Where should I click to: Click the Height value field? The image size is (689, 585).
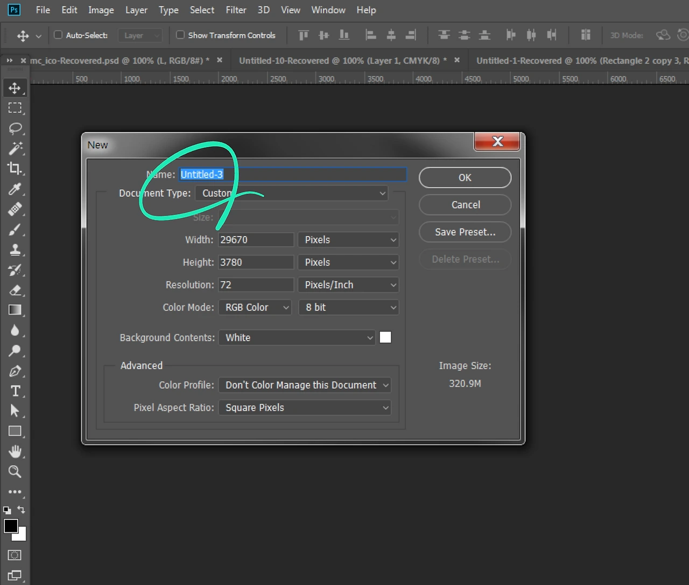pos(256,262)
